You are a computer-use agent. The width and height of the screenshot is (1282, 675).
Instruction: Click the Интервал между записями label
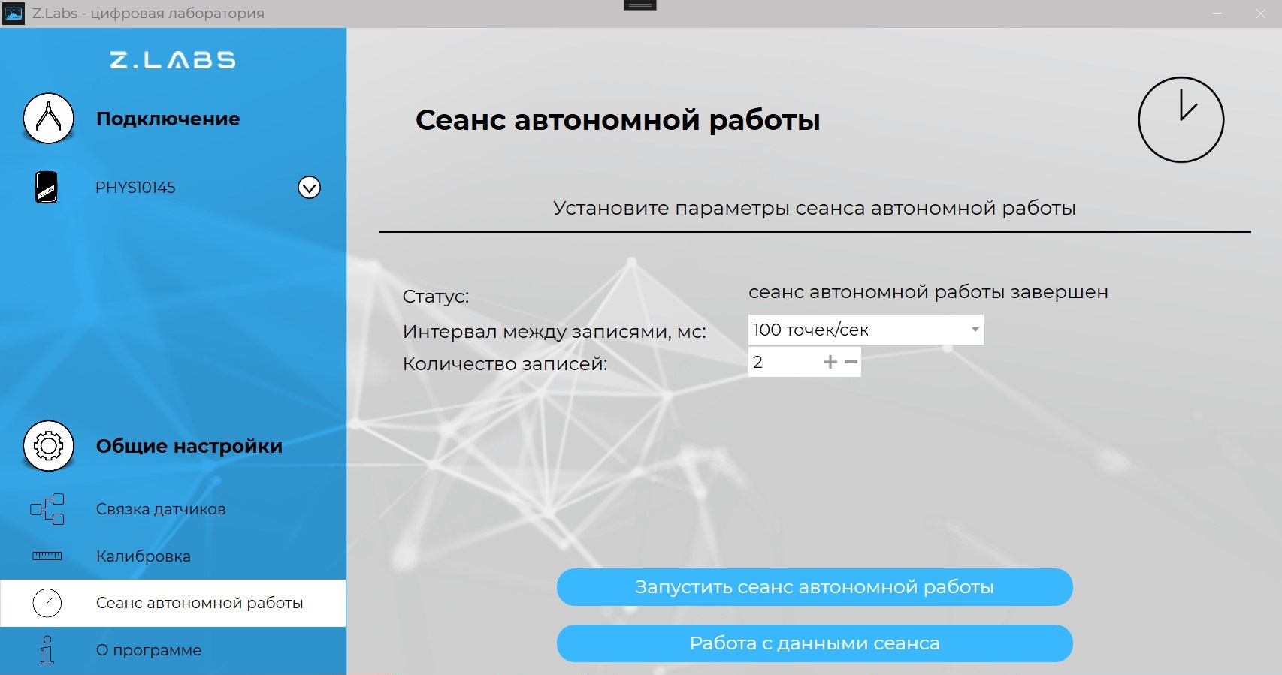[555, 331]
